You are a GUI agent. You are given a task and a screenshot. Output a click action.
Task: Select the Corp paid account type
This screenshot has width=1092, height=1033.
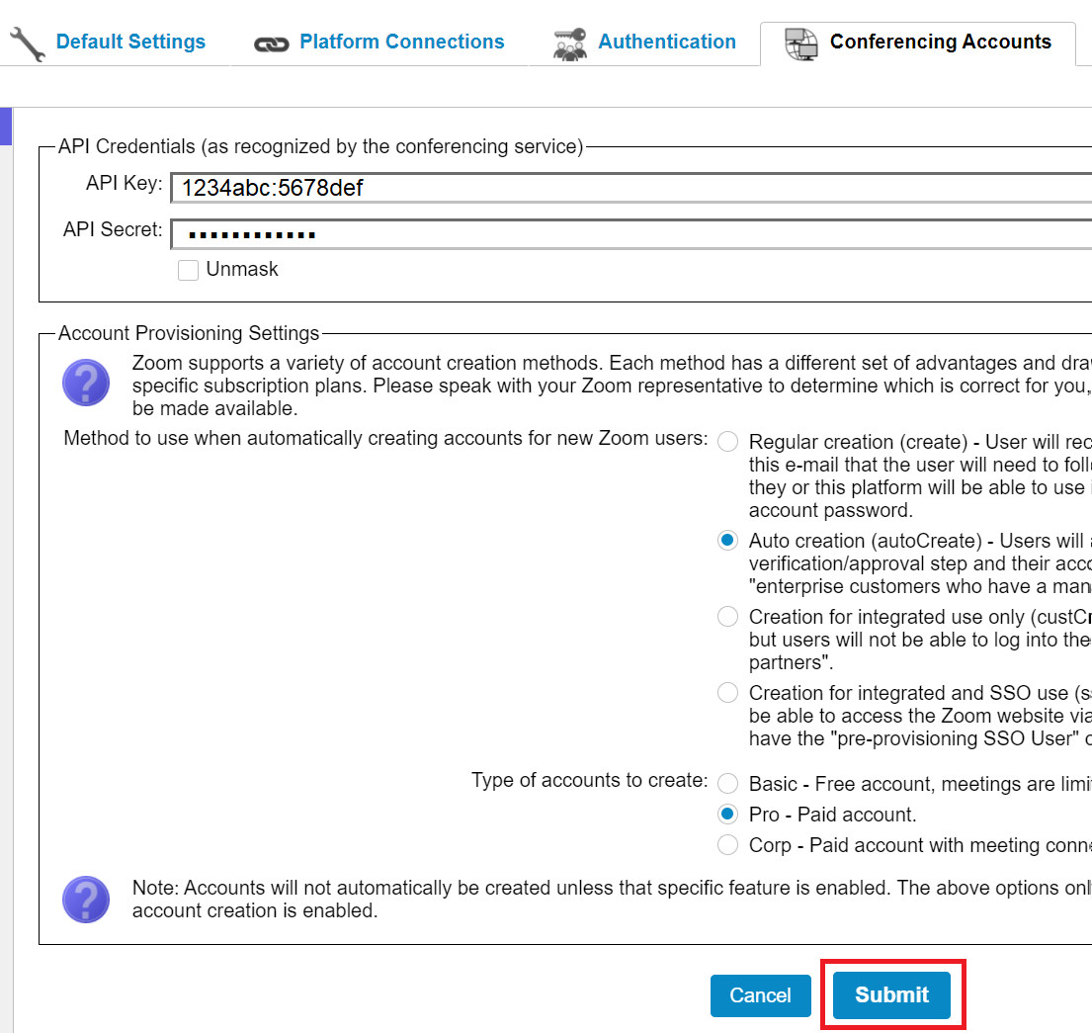727,845
